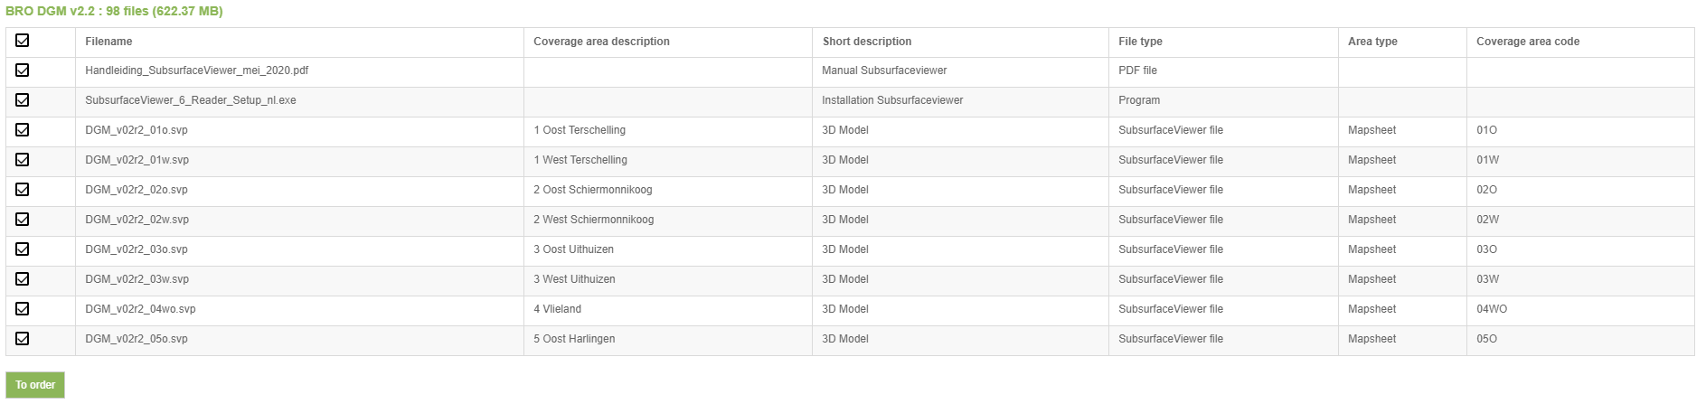Click the Coverage area description column header
The width and height of the screenshot is (1706, 404).
(601, 42)
